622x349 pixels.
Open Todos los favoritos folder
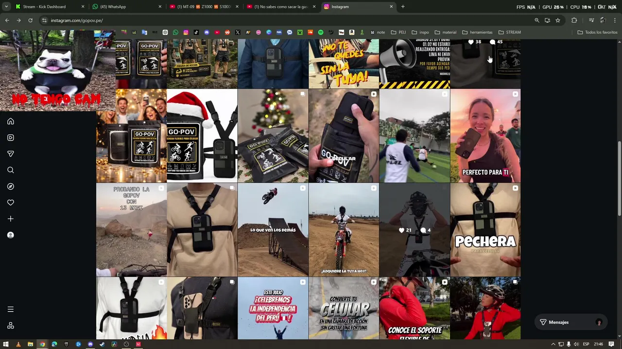[x=598, y=32]
